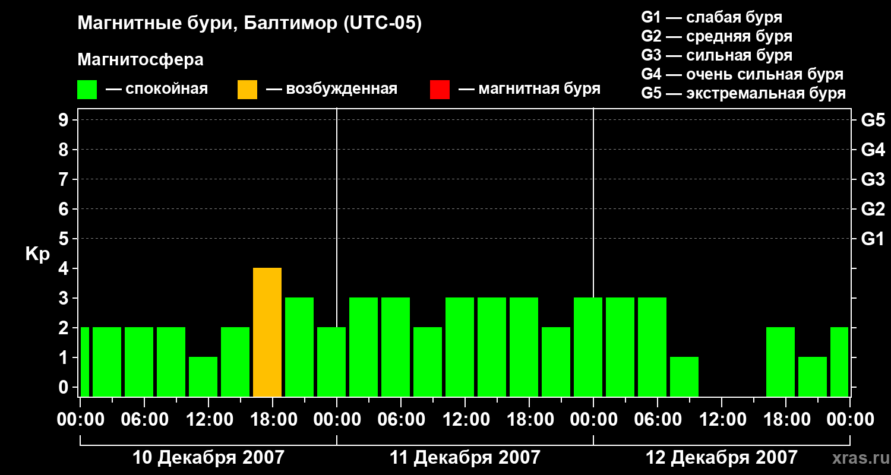
Task: Click 'G3 — сильная буря' legend line
Action: [x=716, y=55]
